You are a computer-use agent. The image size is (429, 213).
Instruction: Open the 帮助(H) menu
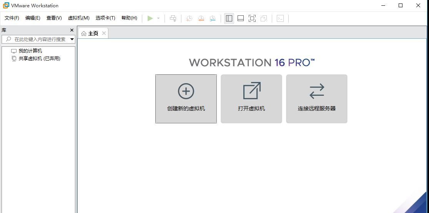coord(129,18)
